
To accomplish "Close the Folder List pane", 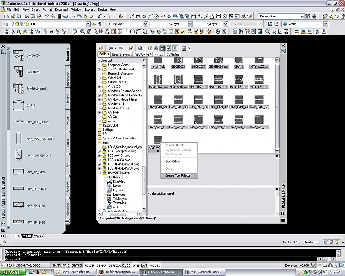I will (144, 60).
